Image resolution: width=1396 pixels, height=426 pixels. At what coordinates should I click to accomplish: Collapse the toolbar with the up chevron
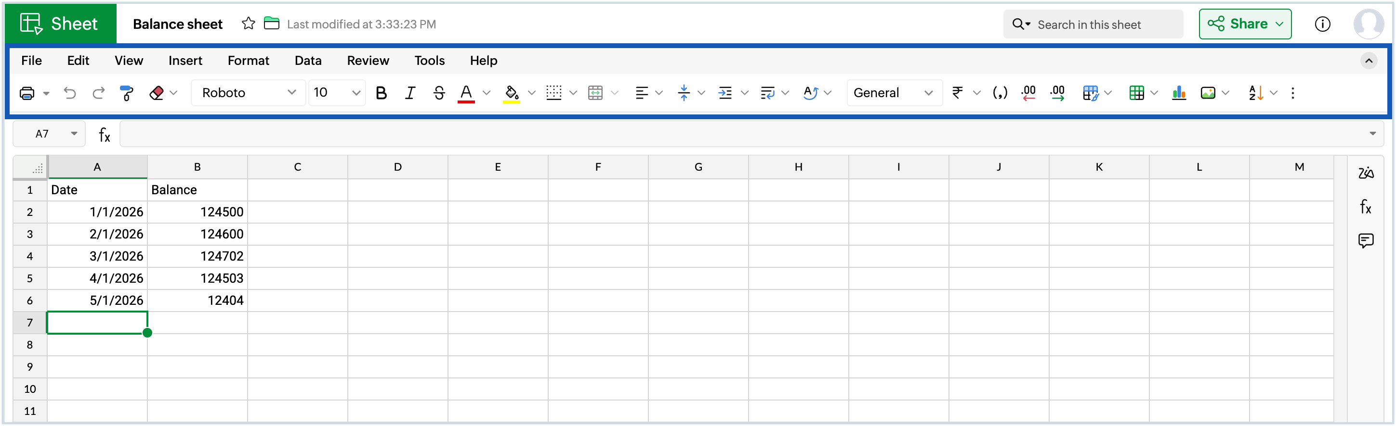coord(1369,61)
